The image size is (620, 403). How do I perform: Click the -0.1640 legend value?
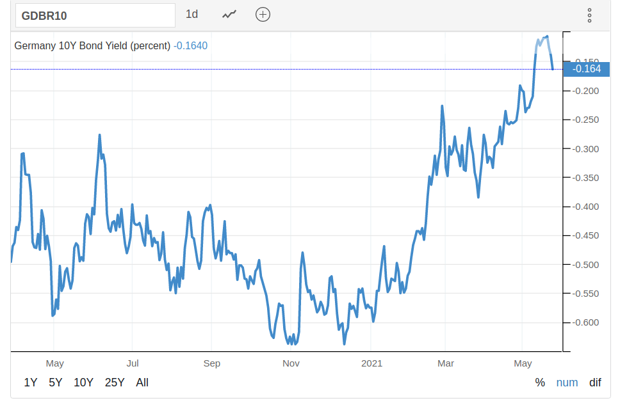(x=191, y=46)
